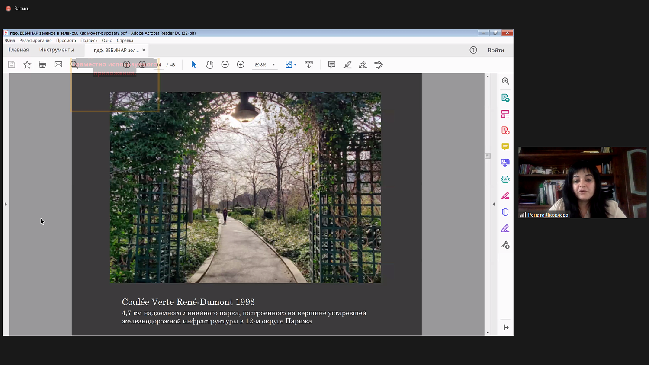Switch to the Инструменты tab
Screen dimensions: 649x365
coord(57,50)
